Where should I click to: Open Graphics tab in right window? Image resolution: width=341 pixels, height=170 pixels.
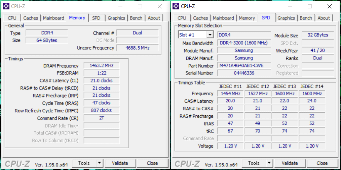click(286, 18)
